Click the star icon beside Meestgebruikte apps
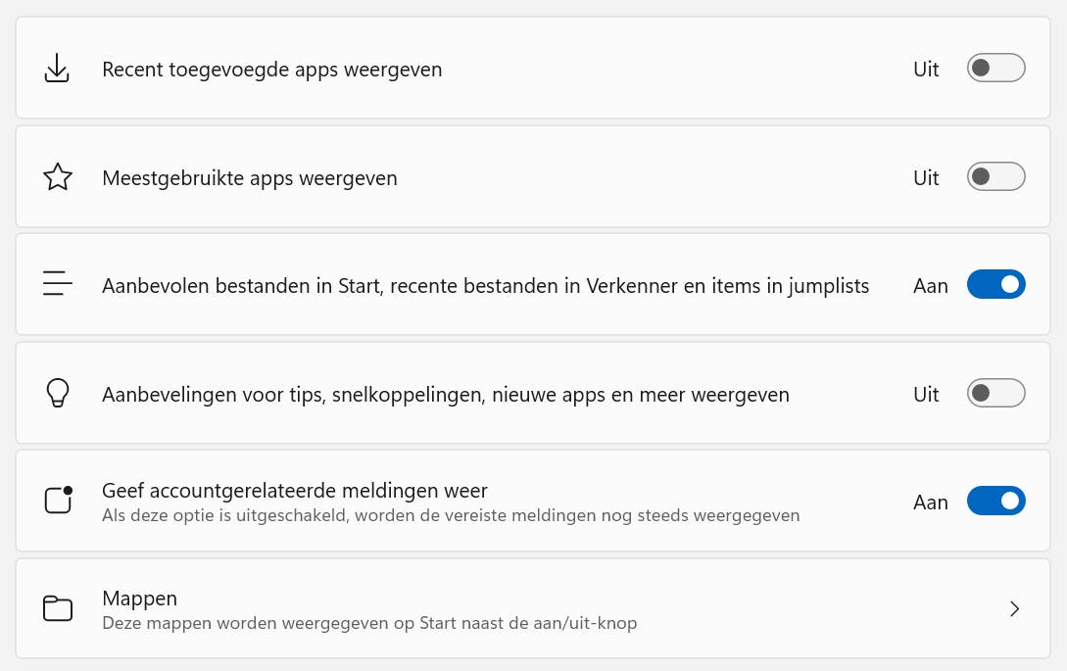This screenshot has height=671, width=1067. coord(58,177)
